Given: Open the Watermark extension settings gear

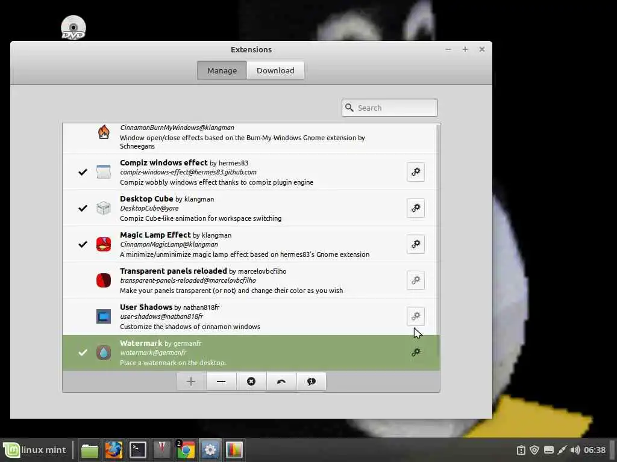Looking at the screenshot, I should (416, 353).
